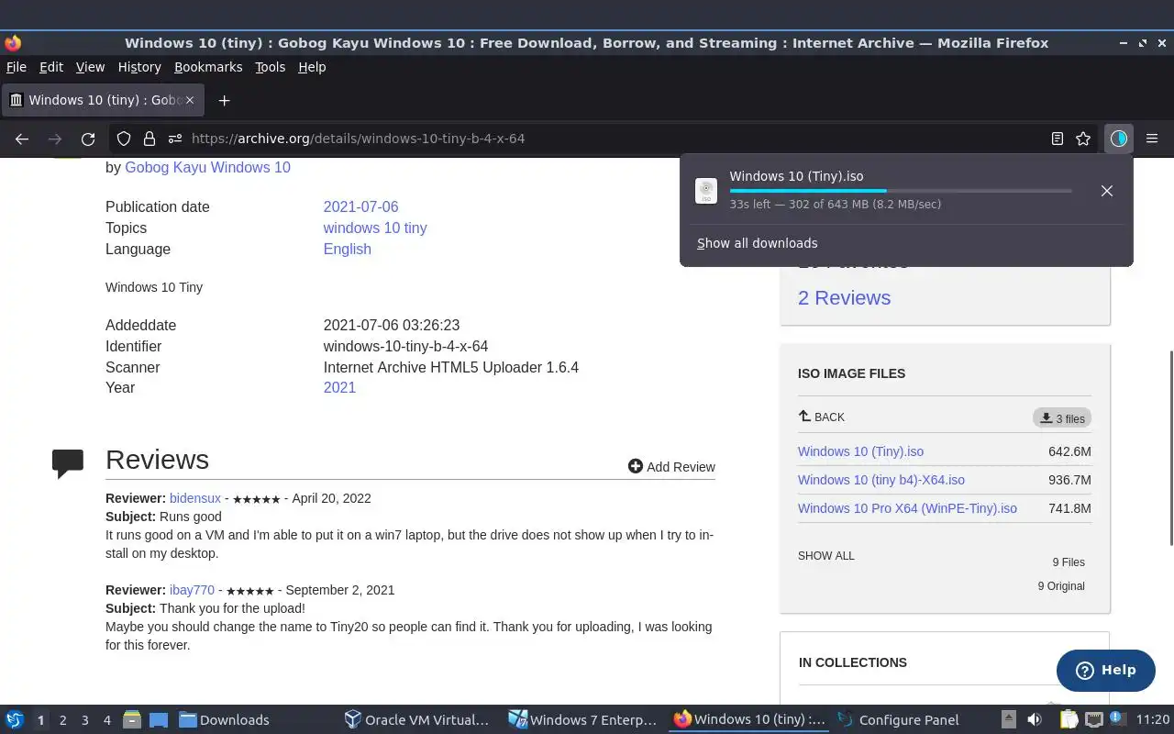Select the Windows 10 (tiny) browser tab

[x=103, y=100]
